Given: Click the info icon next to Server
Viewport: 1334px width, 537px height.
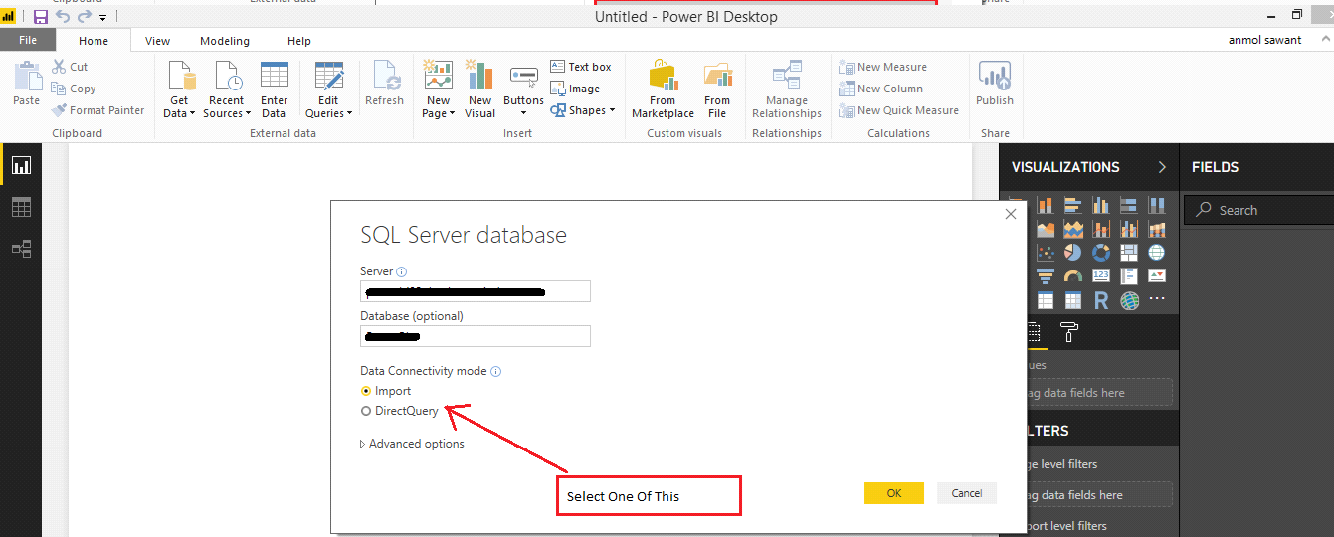Looking at the screenshot, I should pos(402,271).
